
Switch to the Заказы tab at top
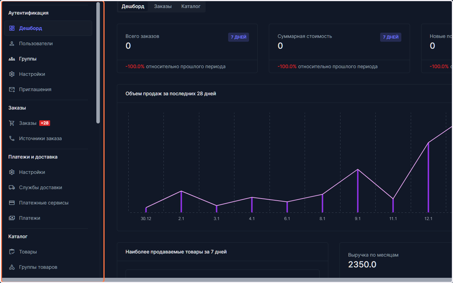[163, 6]
